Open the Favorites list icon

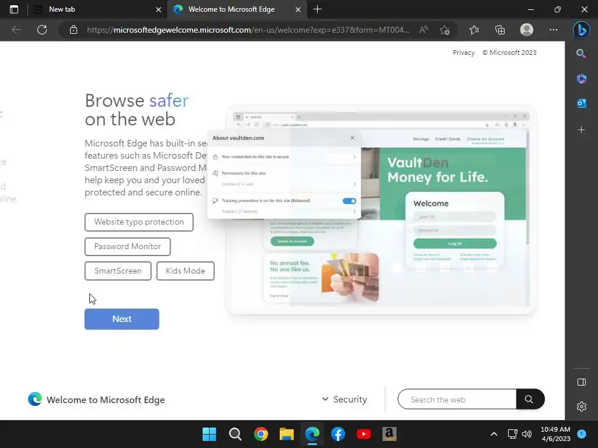point(474,30)
